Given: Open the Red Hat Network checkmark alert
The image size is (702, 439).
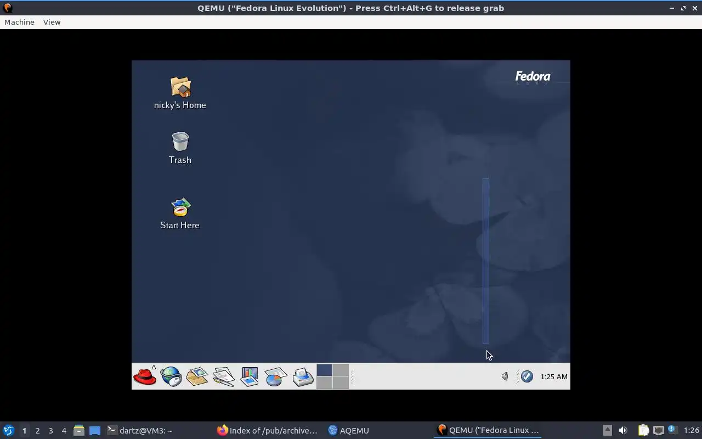Looking at the screenshot, I should [x=527, y=376].
